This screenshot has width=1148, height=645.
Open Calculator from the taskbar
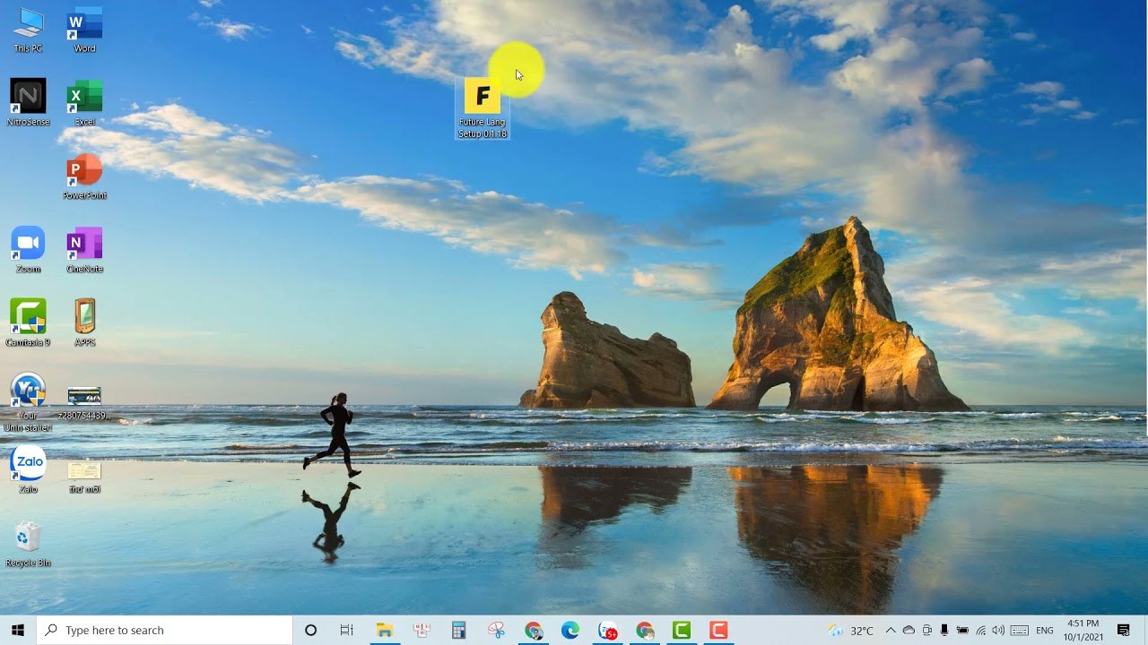click(458, 631)
